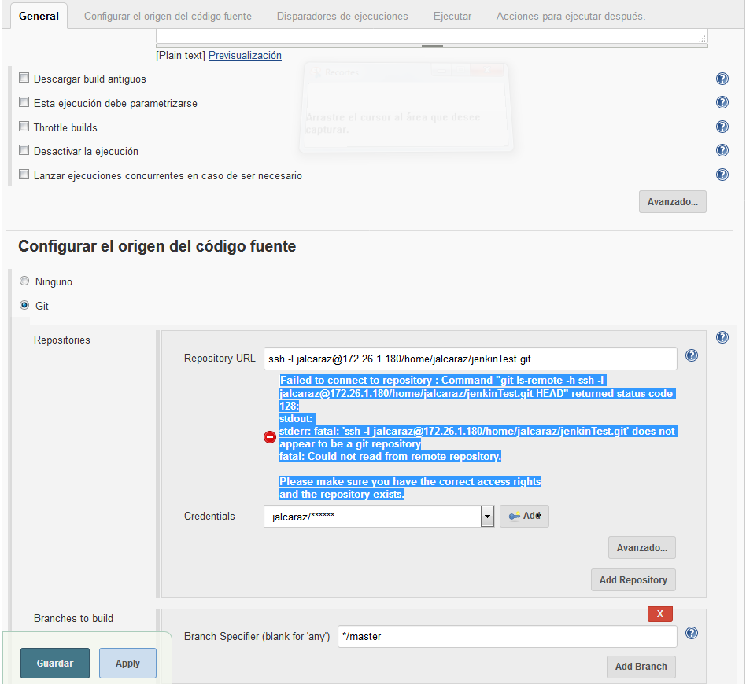The width and height of the screenshot is (746, 684).
Task: Click into the Repository URL field
Action: (470, 359)
